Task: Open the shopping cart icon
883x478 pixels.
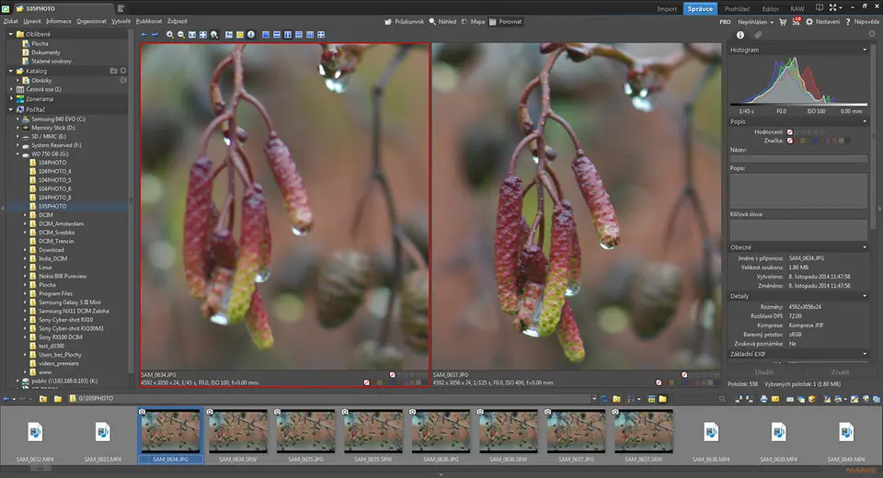Action: (782, 21)
